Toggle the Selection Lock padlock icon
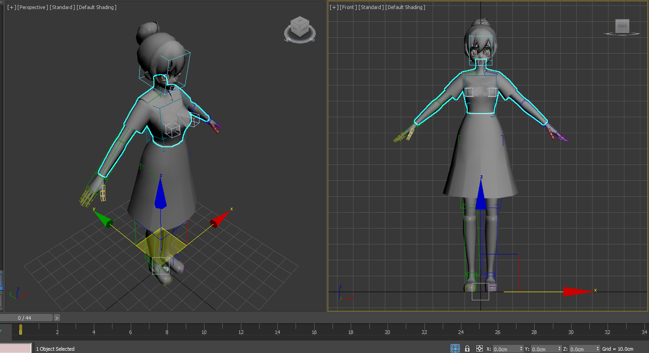 [467, 348]
